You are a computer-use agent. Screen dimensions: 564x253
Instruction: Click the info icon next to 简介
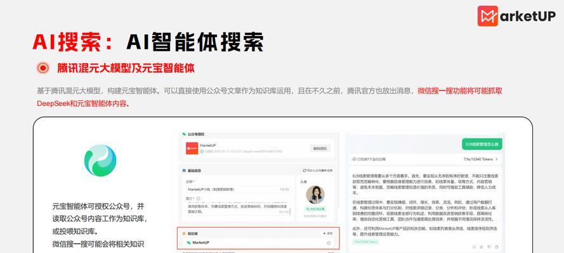(199, 198)
